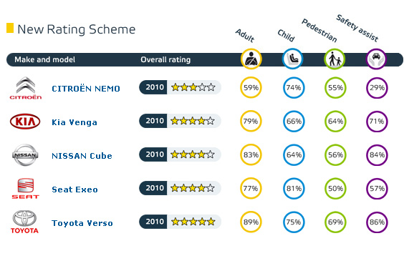
Task: Click Nissan Cube 84% safety assist score
Action: 377,154
